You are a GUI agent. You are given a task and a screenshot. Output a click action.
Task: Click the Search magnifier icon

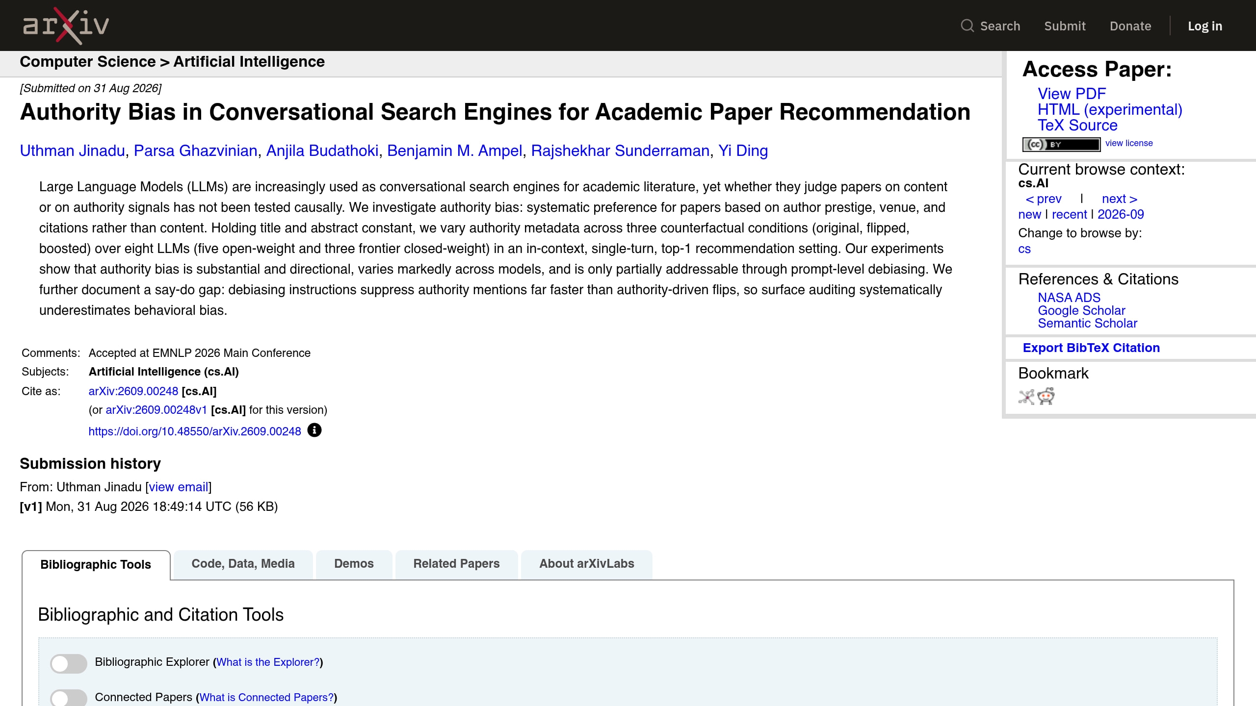point(967,25)
